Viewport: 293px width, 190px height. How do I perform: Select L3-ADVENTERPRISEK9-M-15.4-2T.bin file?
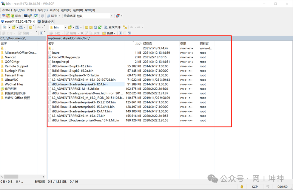(x=79, y=116)
